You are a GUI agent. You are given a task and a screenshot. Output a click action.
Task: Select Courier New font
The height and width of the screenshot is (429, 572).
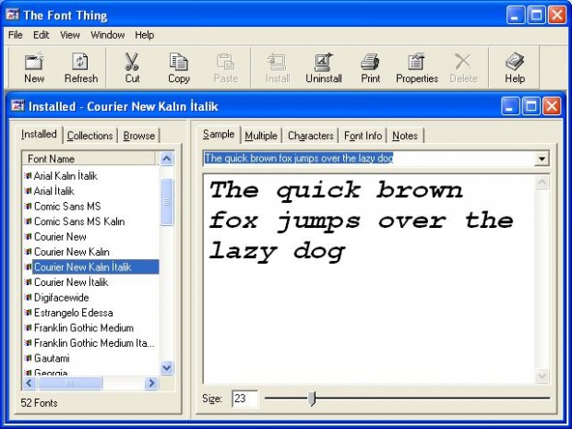[x=60, y=237]
